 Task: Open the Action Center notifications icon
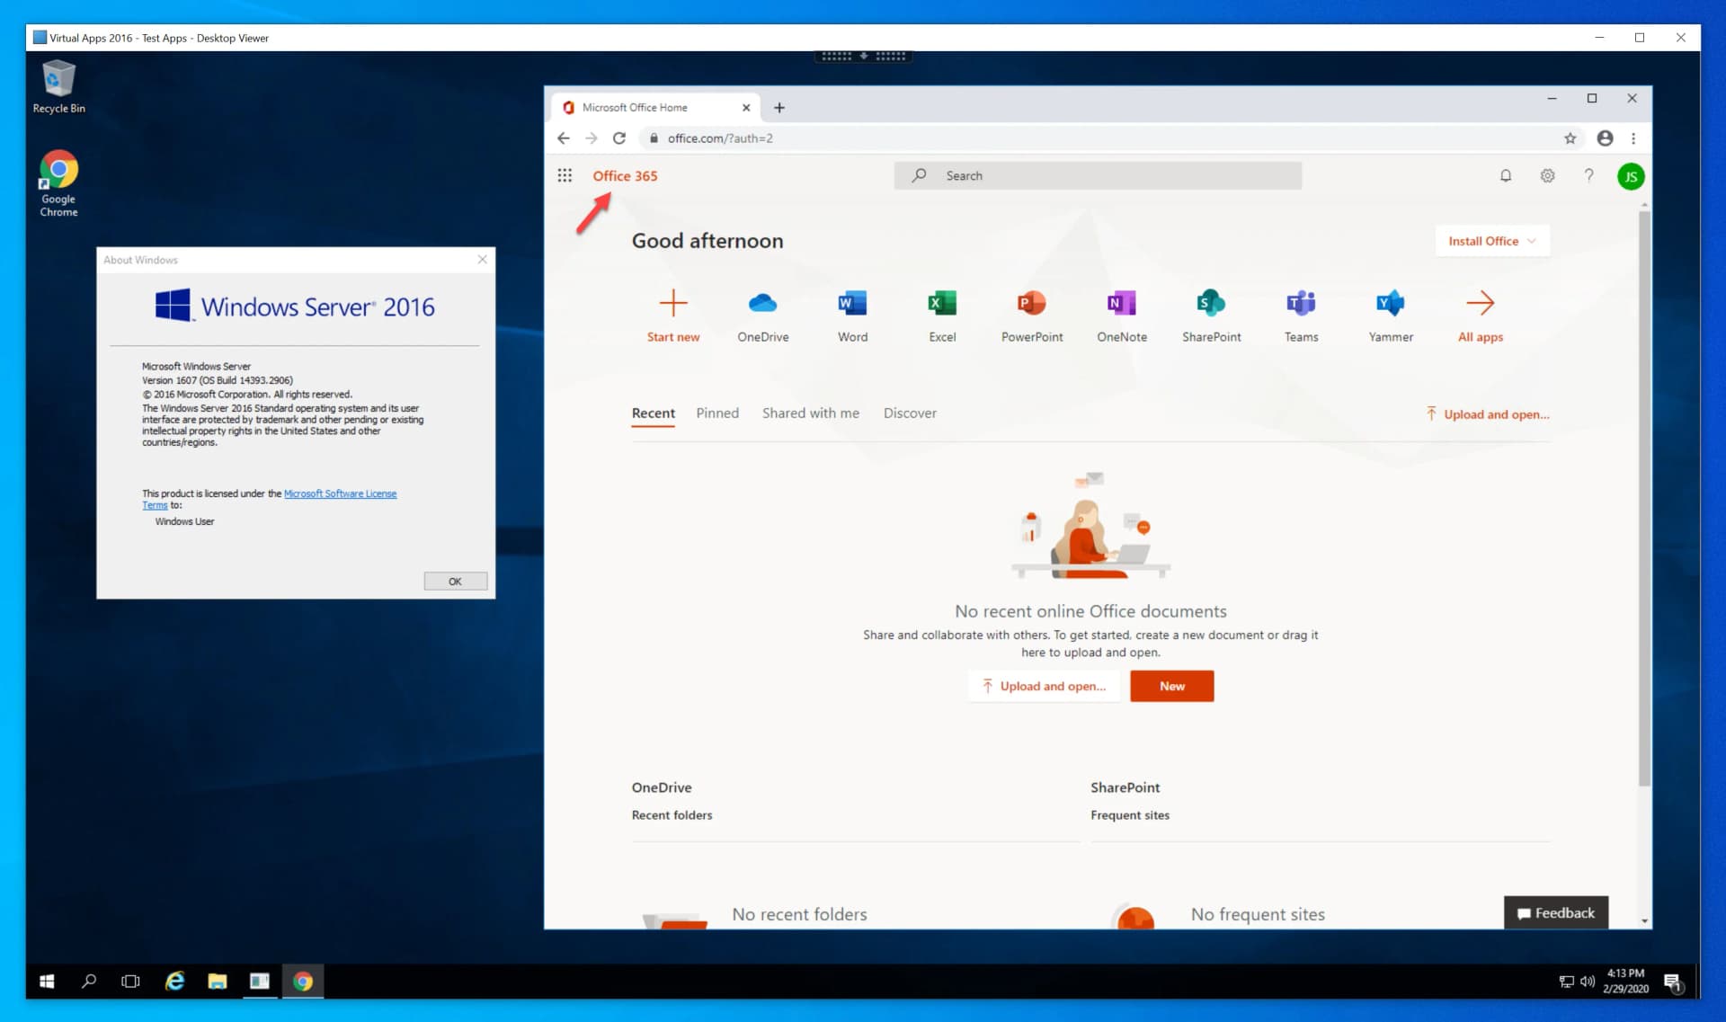pyautogui.click(x=1672, y=982)
